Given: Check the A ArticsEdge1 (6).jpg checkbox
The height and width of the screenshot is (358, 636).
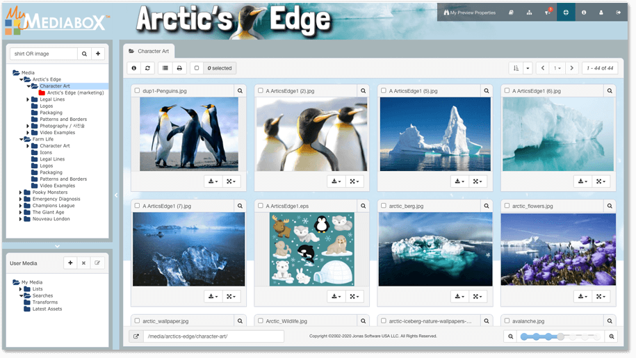Looking at the screenshot, I should click(507, 91).
